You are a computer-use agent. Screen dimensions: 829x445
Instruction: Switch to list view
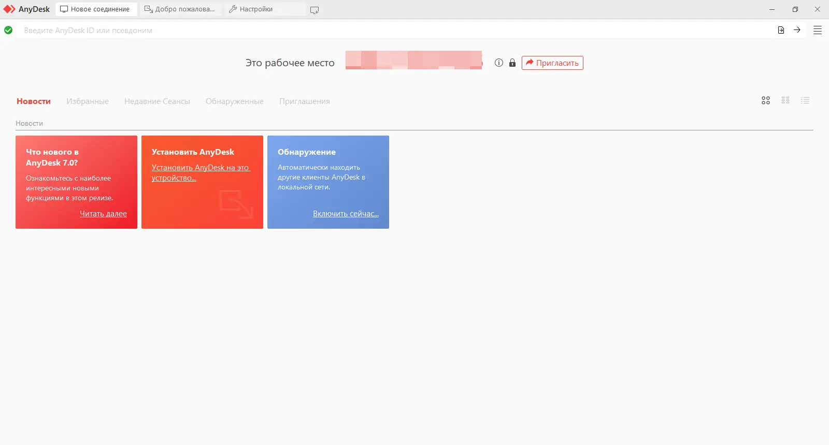[805, 100]
